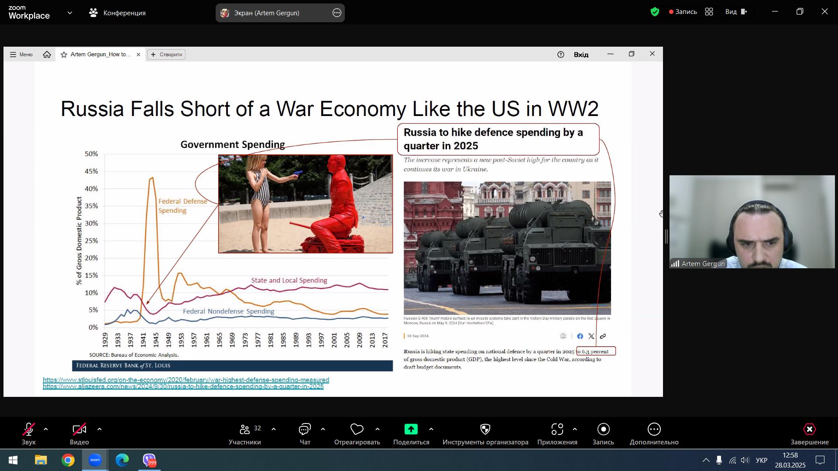The image size is (838, 471).
Task: Open the Zoom Workplace dropdown chevron
Action: (70, 13)
